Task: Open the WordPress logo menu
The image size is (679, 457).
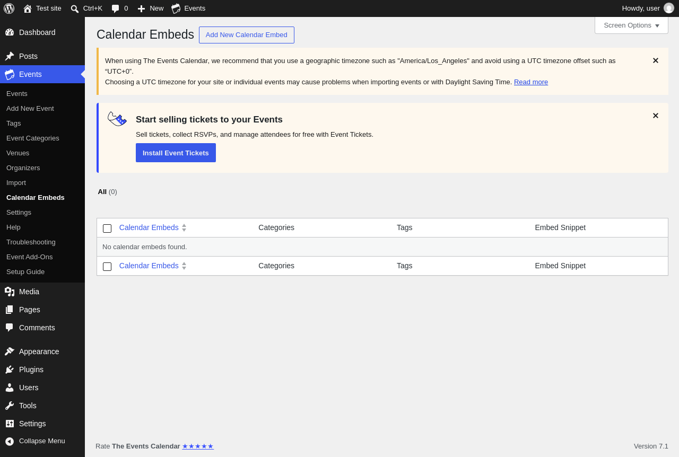Action: tap(9, 8)
